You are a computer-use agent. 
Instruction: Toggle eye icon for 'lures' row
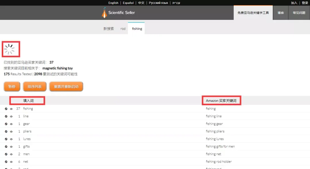[11, 139]
